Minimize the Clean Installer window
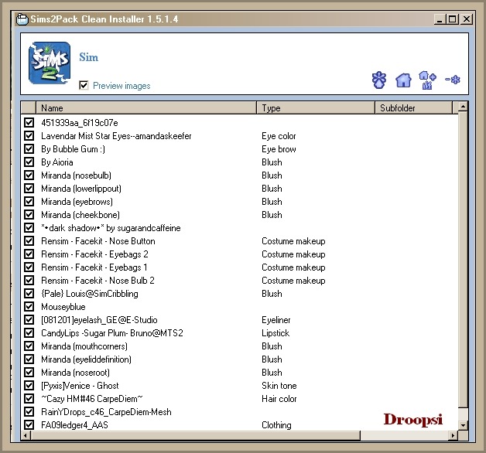The height and width of the screenshot is (453, 486). click(440, 19)
